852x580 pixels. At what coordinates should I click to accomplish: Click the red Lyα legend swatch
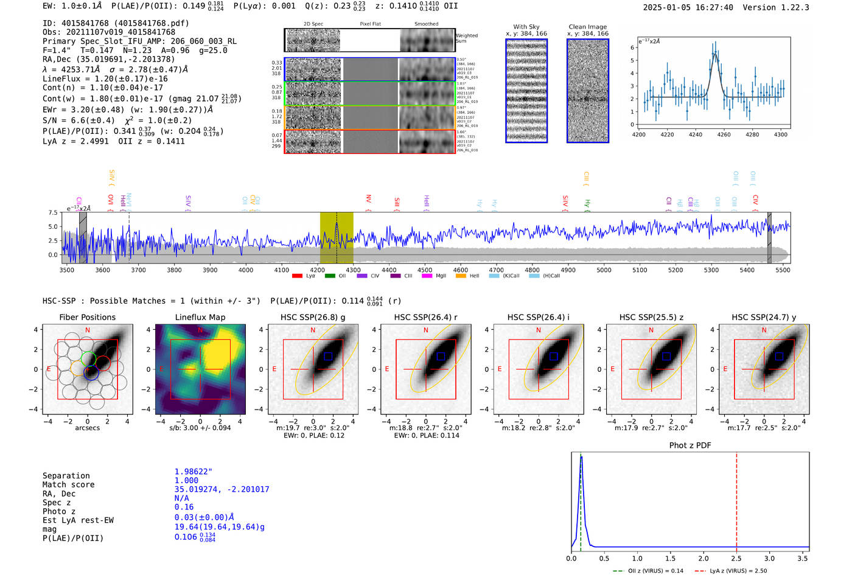pyautogui.click(x=297, y=276)
